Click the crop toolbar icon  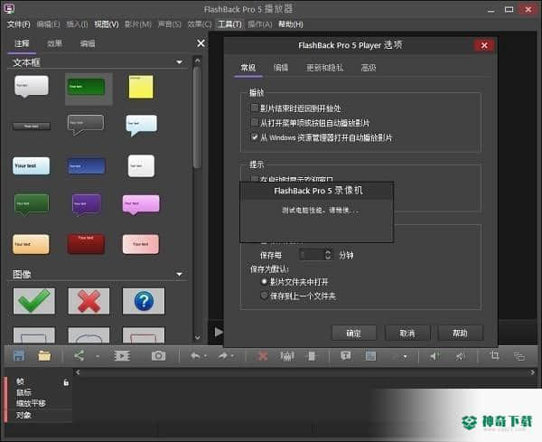(495, 355)
